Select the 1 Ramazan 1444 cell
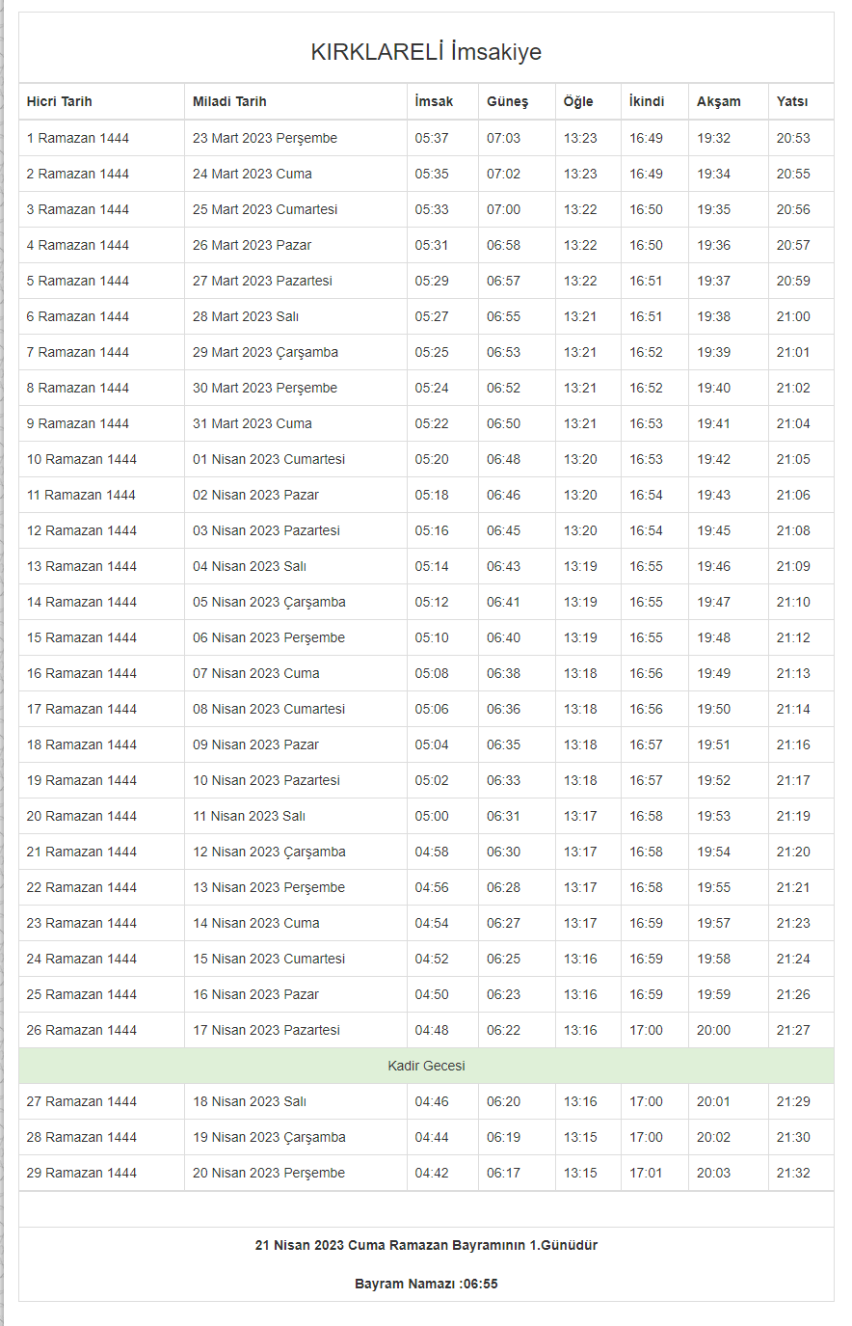This screenshot has width=852, height=1326. tap(78, 138)
